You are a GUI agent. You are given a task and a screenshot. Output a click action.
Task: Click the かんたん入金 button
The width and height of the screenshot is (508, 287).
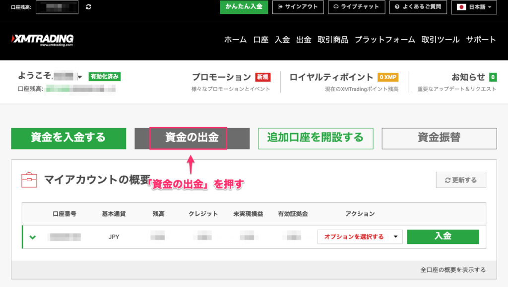(x=244, y=7)
